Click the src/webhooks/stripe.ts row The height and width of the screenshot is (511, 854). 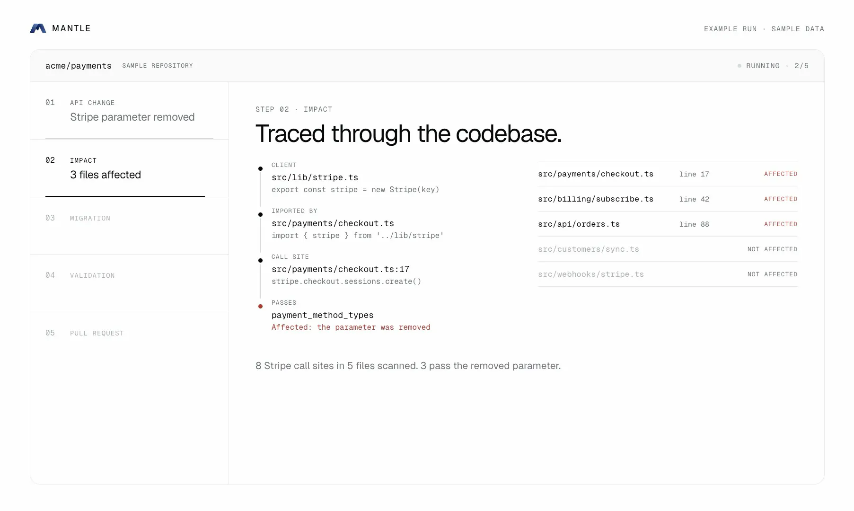coord(668,274)
